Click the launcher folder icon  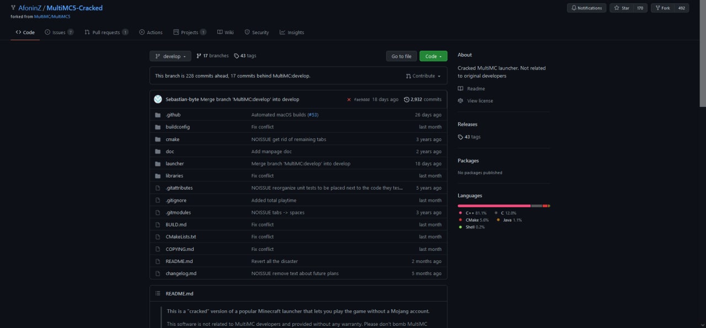point(158,164)
